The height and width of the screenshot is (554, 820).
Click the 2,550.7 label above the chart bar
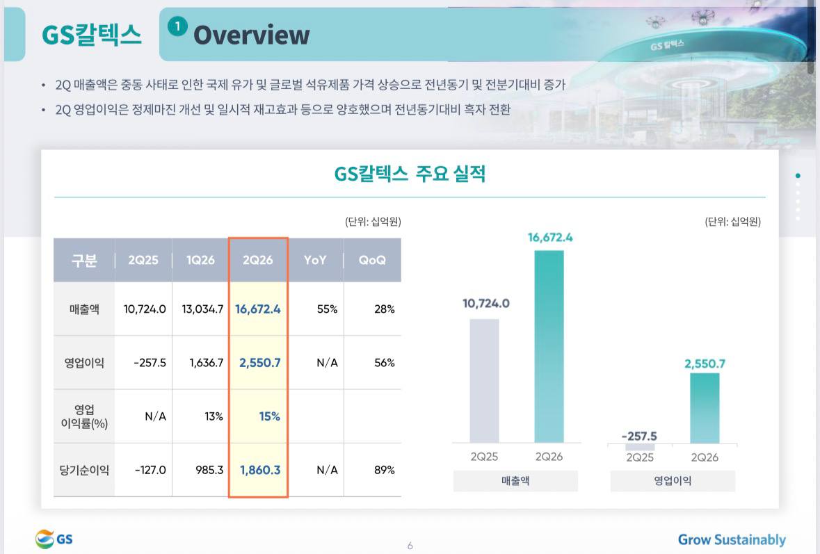tap(705, 364)
